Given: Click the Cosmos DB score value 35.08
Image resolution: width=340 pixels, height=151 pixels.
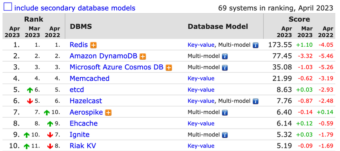Looking at the screenshot, I should (282, 67).
